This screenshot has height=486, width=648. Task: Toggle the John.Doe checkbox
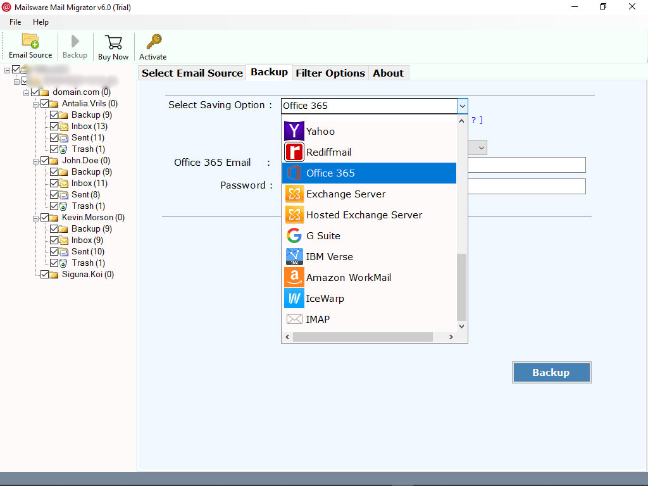(x=45, y=160)
